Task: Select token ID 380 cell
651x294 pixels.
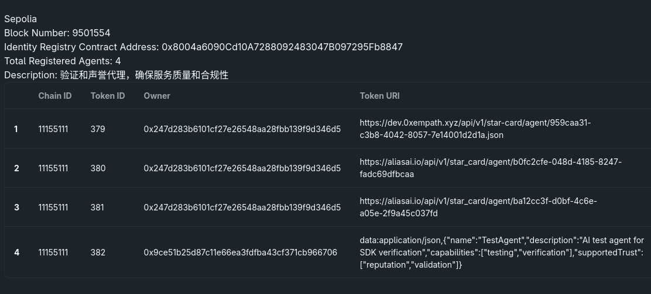Action: pyautogui.click(x=98, y=168)
